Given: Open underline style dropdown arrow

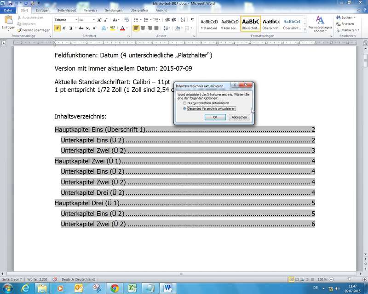Looking at the screenshot, I should click(75, 28).
